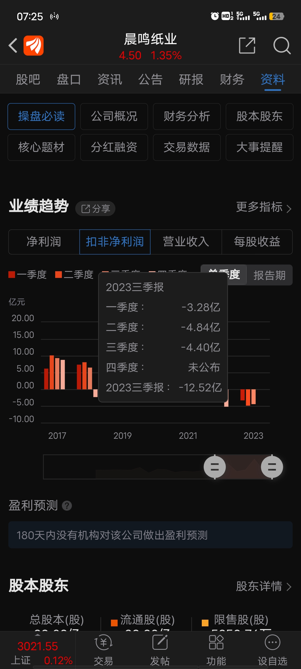Select the 操盘必读 section button
Image resolution: width=301 pixels, height=669 pixels.
[41, 117]
